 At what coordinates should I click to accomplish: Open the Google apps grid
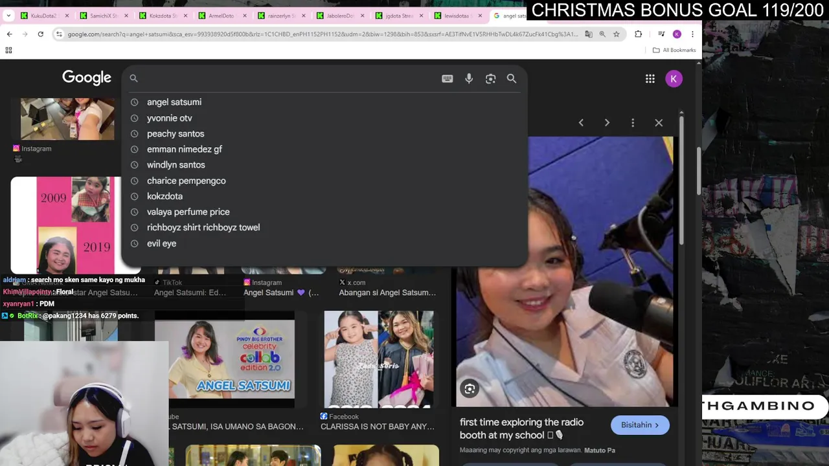(650, 78)
